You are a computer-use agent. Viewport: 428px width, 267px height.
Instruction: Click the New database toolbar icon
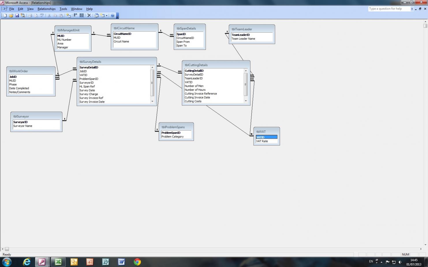tap(5, 16)
